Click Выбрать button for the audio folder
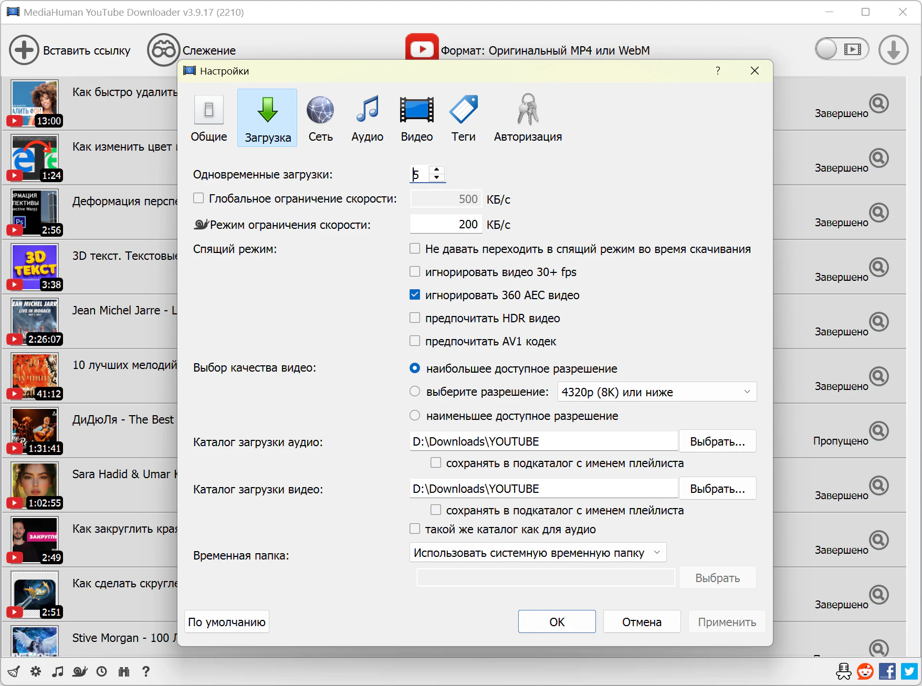The image size is (922, 686). (x=717, y=441)
